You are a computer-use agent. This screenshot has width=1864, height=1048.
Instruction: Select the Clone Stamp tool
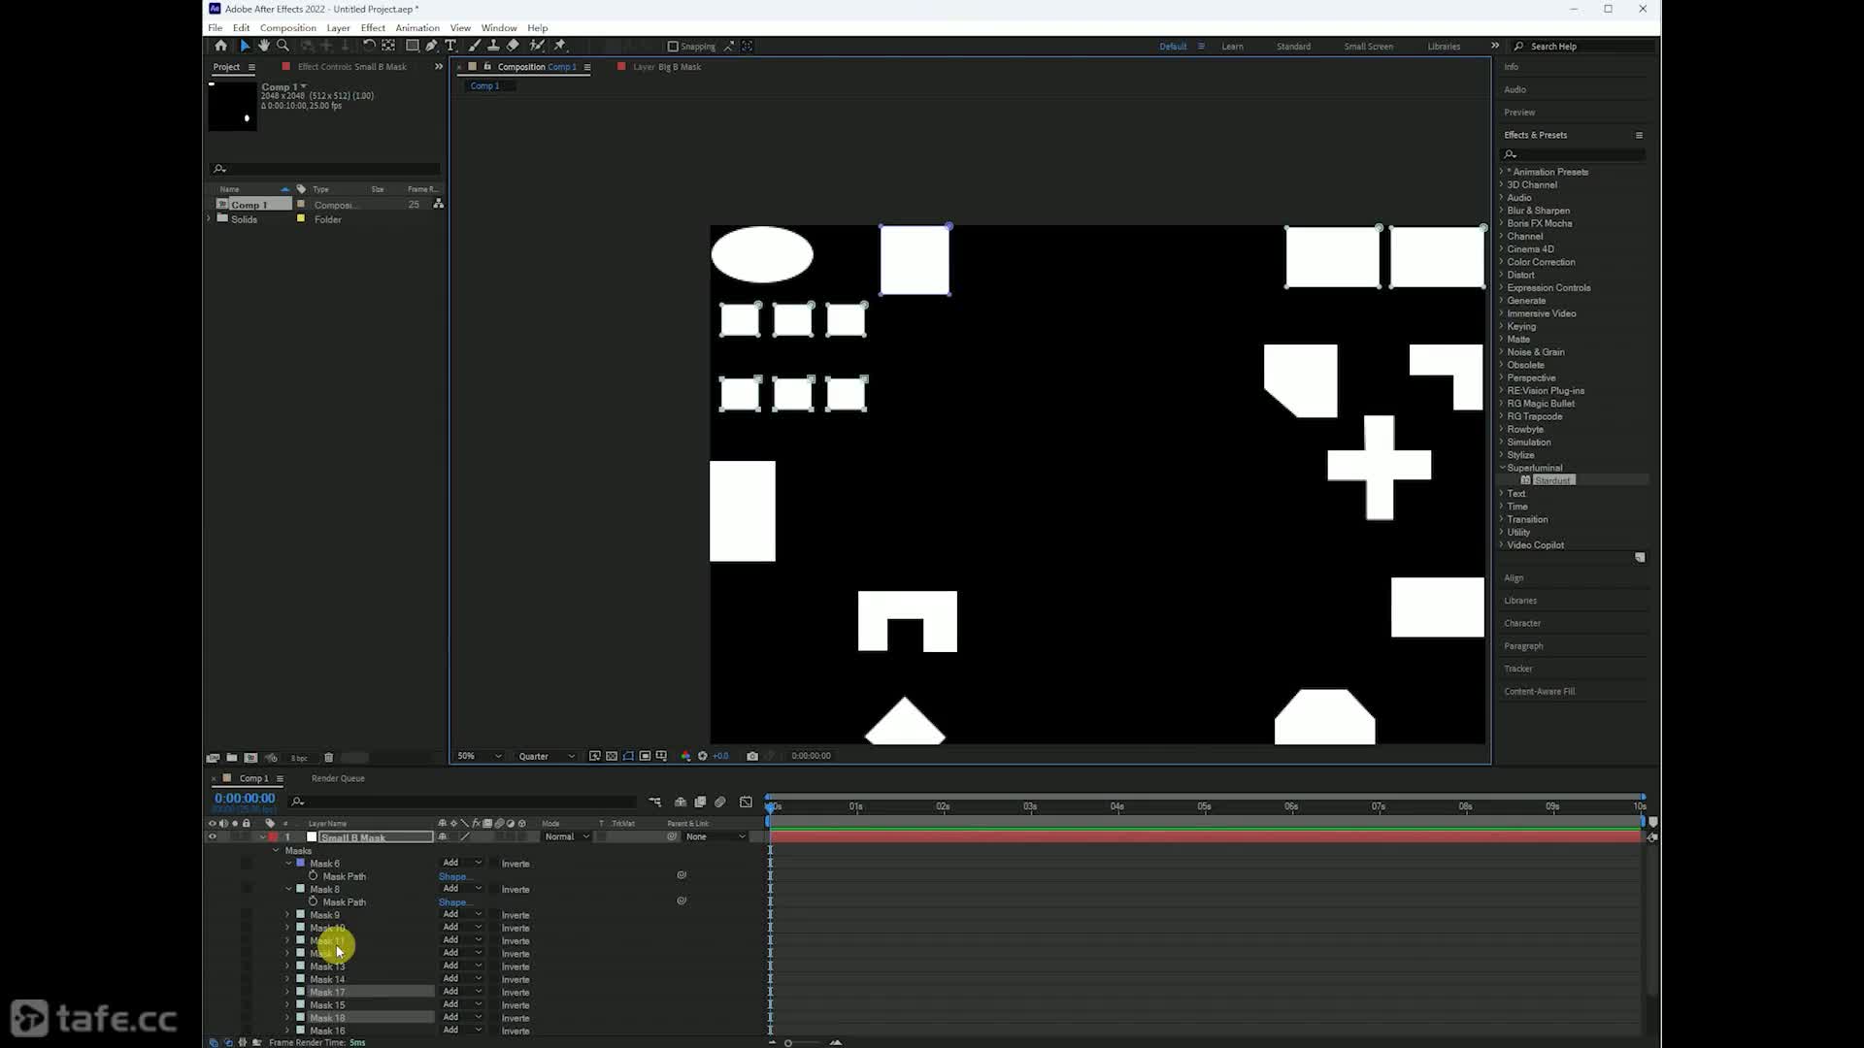point(493,46)
